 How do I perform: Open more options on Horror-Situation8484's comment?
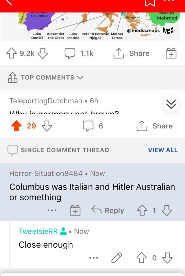click(x=52, y=210)
